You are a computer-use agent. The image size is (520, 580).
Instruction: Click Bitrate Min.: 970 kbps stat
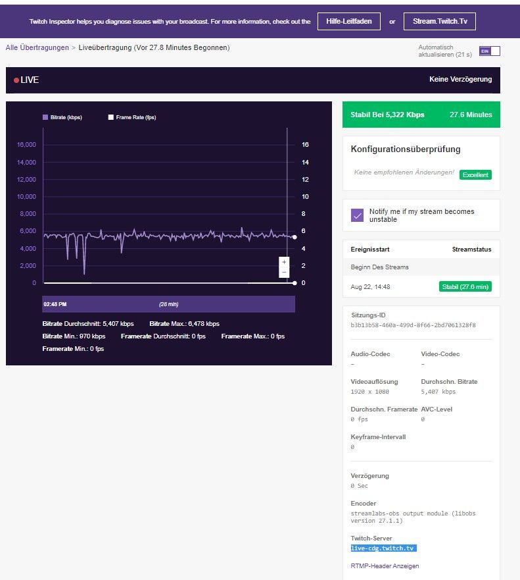point(74,336)
